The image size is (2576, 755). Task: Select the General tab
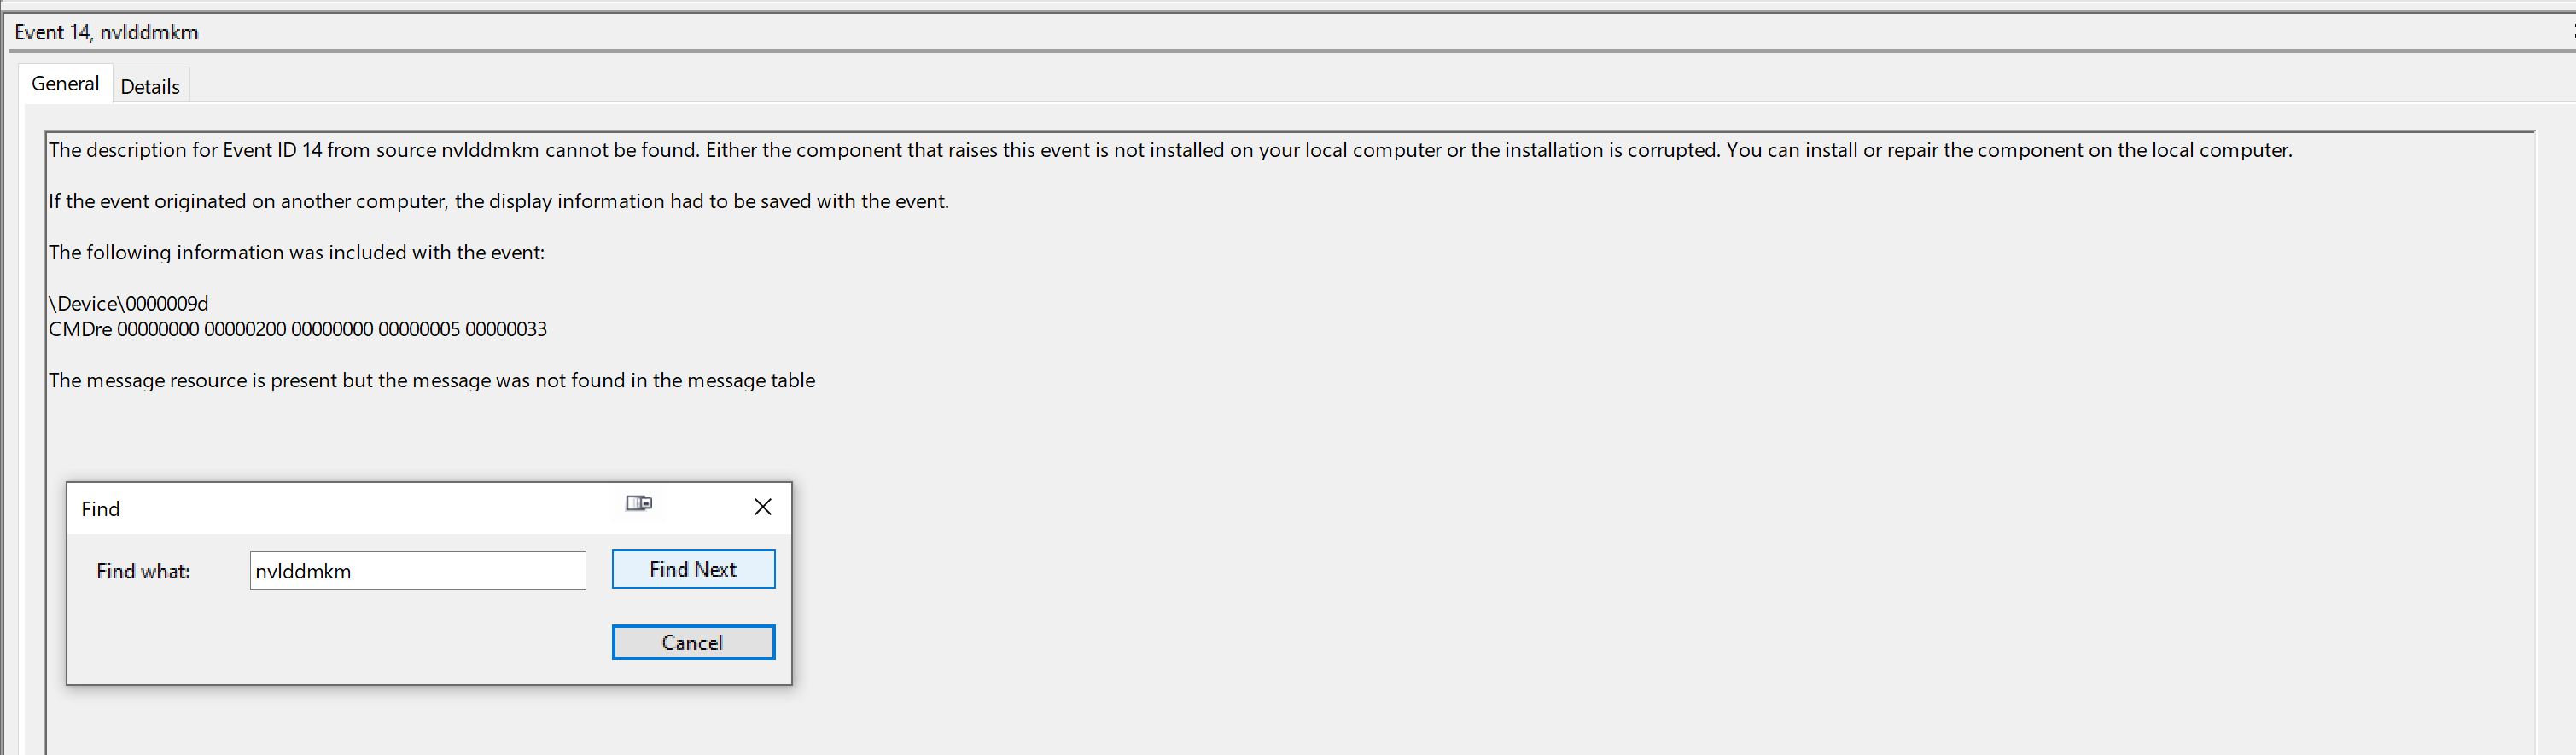65,84
